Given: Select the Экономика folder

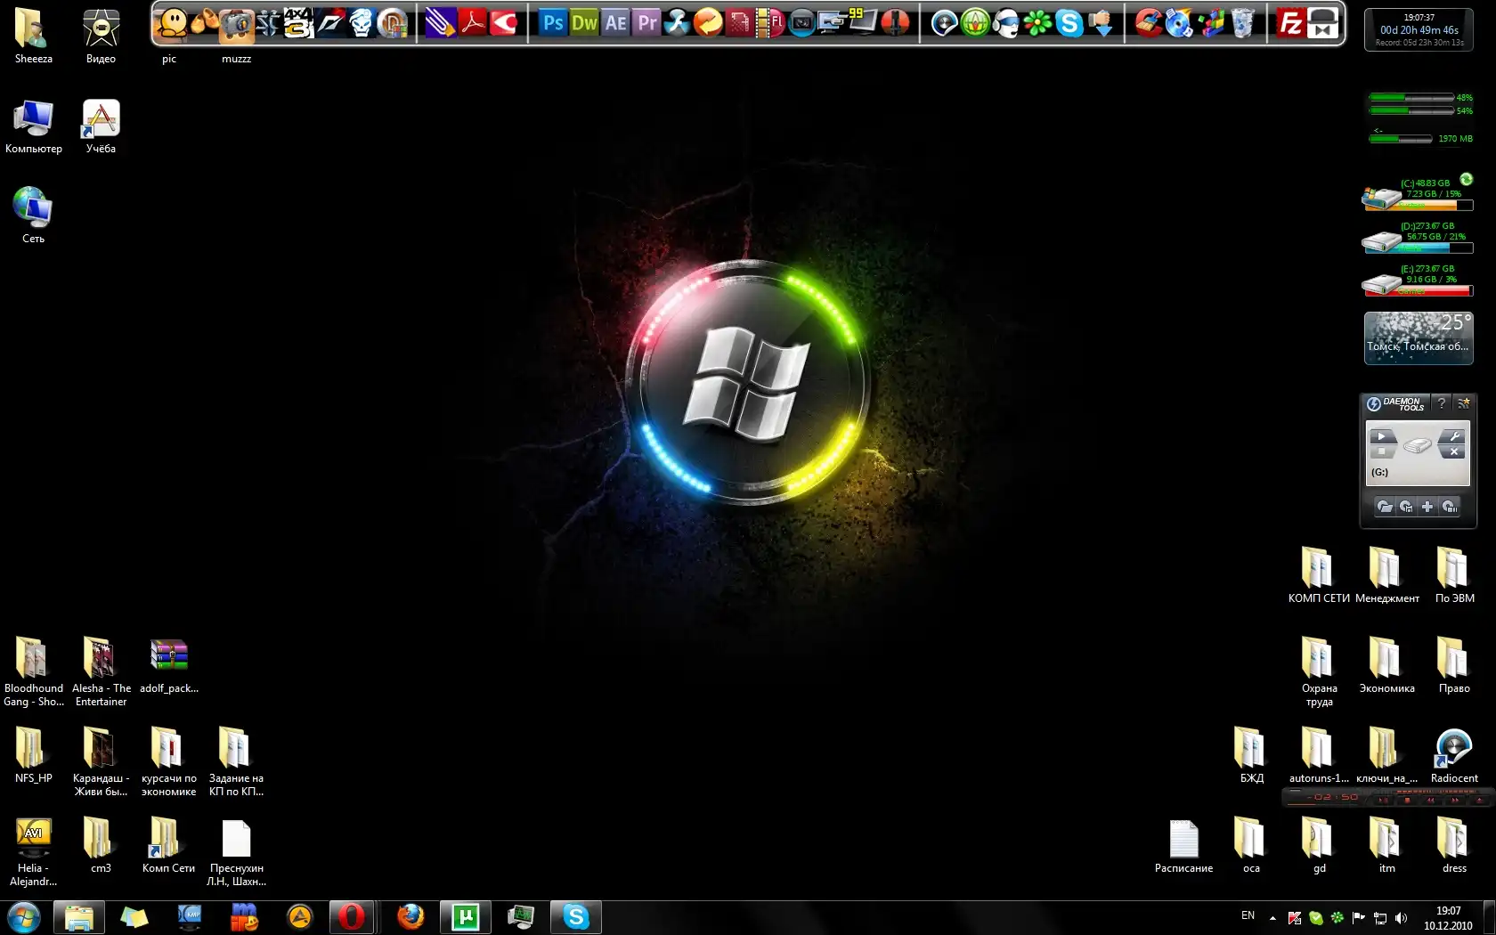Looking at the screenshot, I should pyautogui.click(x=1386, y=664).
